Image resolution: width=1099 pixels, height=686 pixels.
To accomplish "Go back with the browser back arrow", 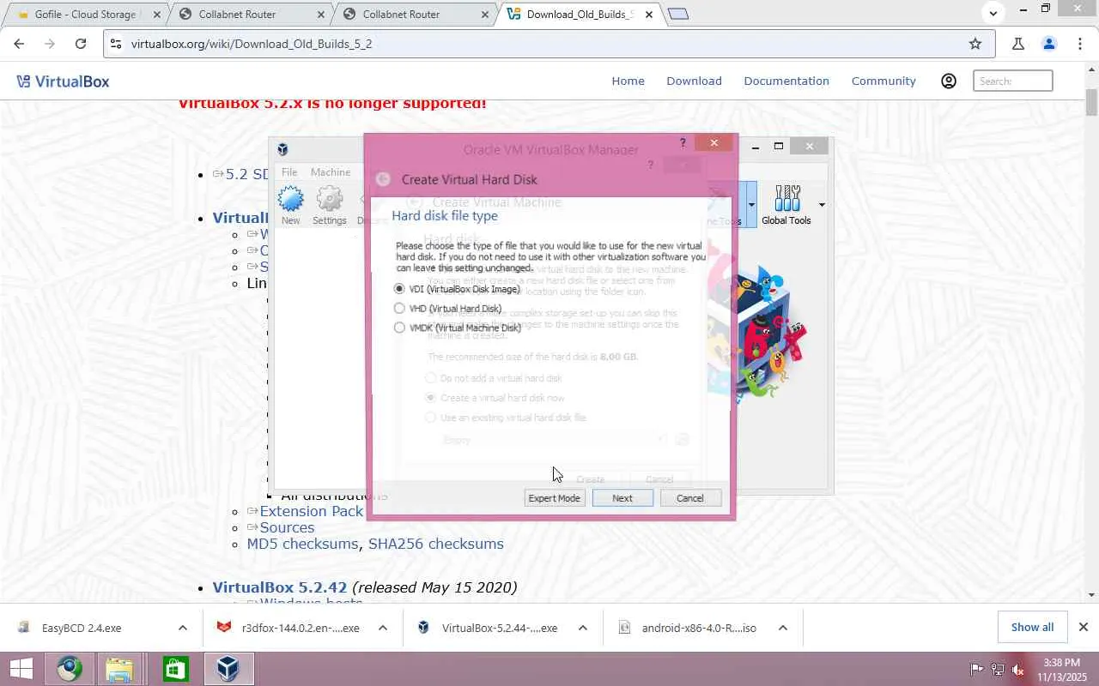I will pos(19,44).
